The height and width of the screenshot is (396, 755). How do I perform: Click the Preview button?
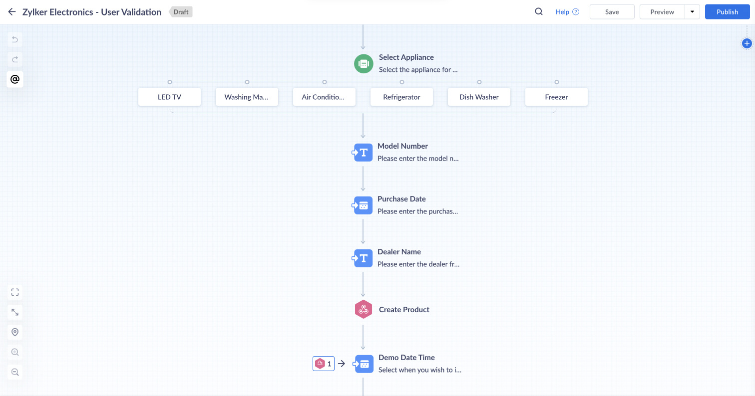point(662,12)
